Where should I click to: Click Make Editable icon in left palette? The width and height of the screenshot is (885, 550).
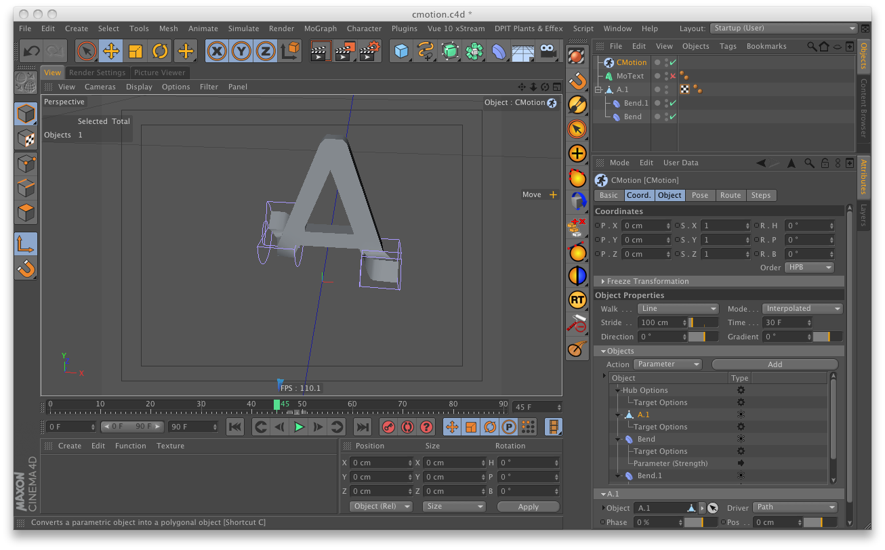point(26,83)
